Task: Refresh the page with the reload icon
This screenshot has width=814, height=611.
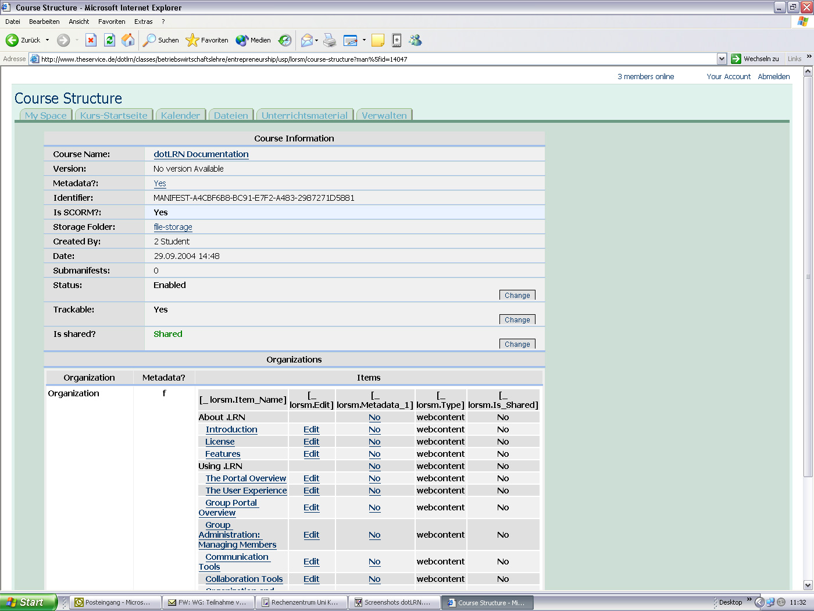Action: [x=109, y=40]
